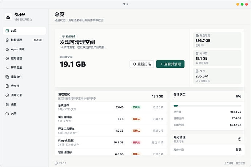Click 已选 5 项 on 系统缓存 row
This screenshot has height=167, width=251.
pos(158,107)
